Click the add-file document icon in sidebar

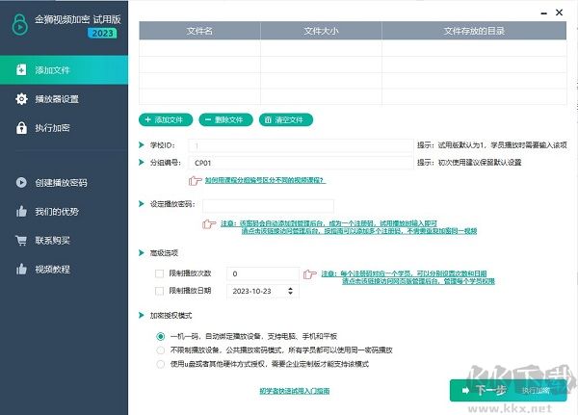point(21,69)
